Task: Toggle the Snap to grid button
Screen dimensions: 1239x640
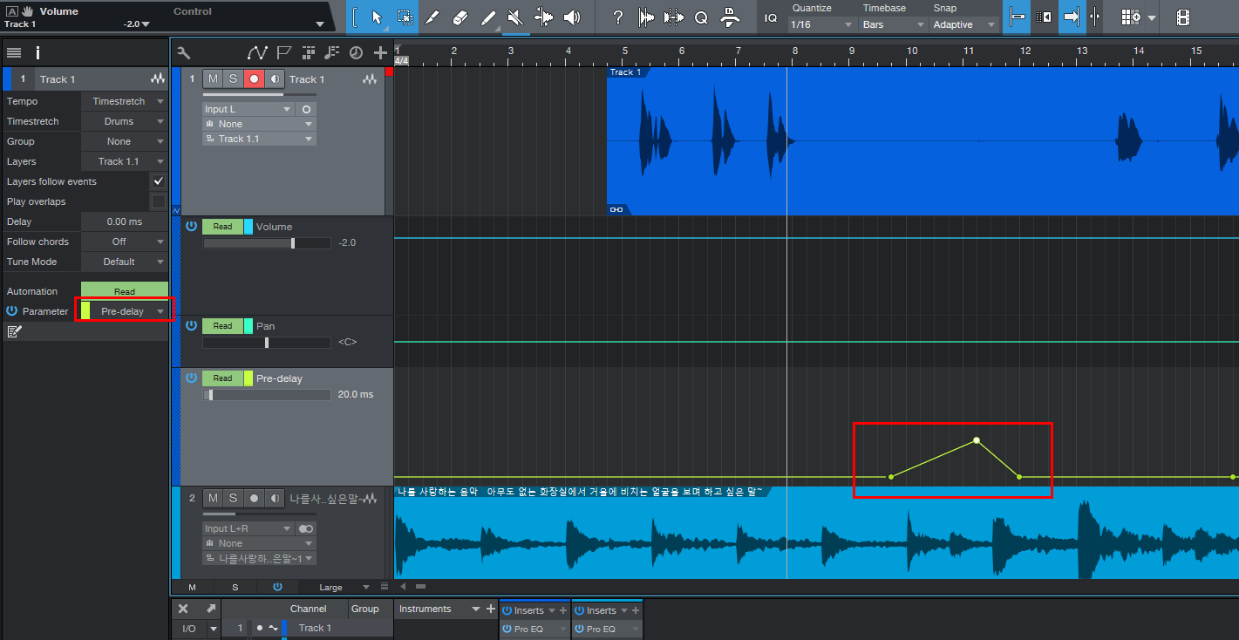Action: [1017, 17]
